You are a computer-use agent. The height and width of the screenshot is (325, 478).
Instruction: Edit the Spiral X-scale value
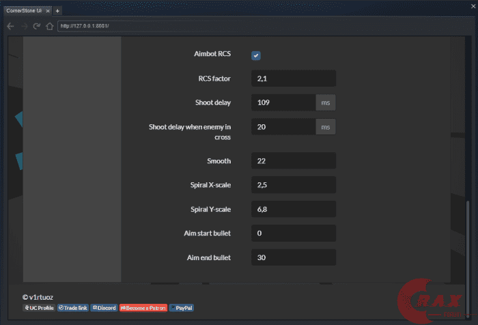(x=294, y=185)
